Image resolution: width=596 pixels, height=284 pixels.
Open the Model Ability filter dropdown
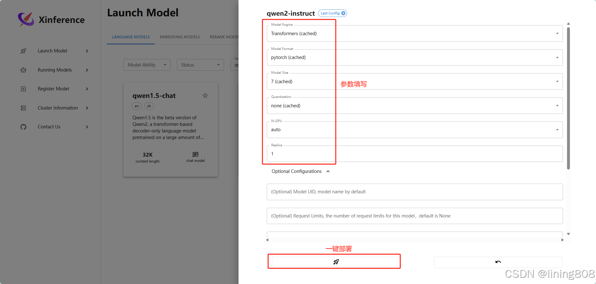[x=147, y=65]
